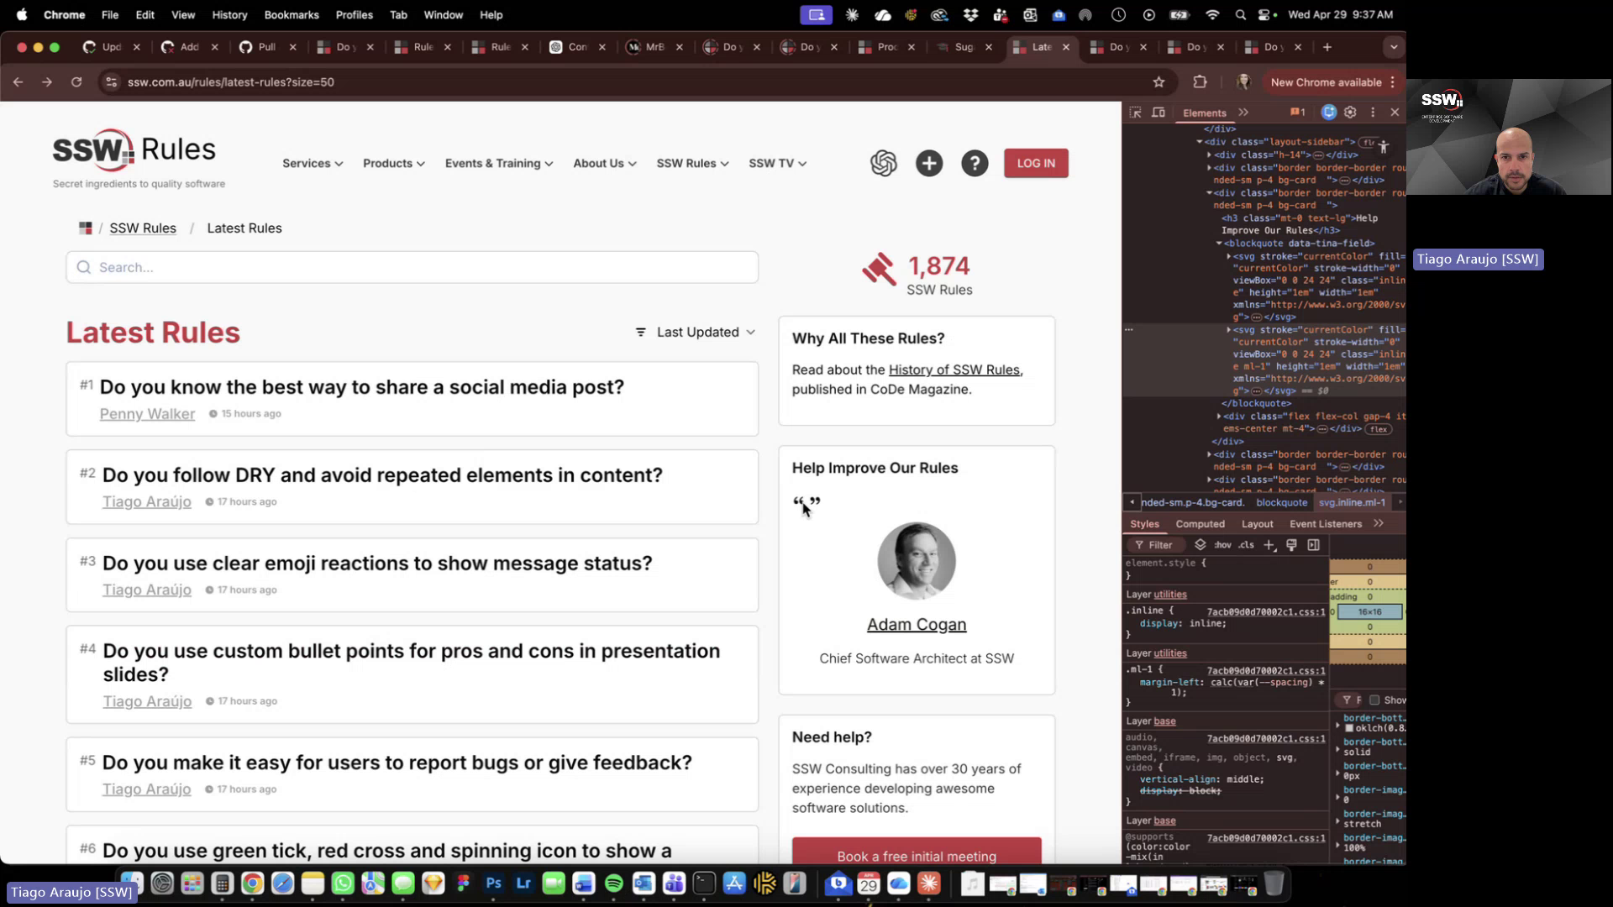
Task: Select the blockquote breadcrumb in DevTools
Action: (x=1282, y=502)
